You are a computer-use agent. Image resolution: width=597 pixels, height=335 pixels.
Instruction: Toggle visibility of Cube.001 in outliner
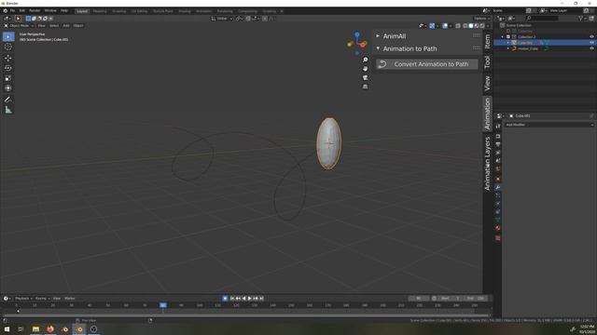591,43
